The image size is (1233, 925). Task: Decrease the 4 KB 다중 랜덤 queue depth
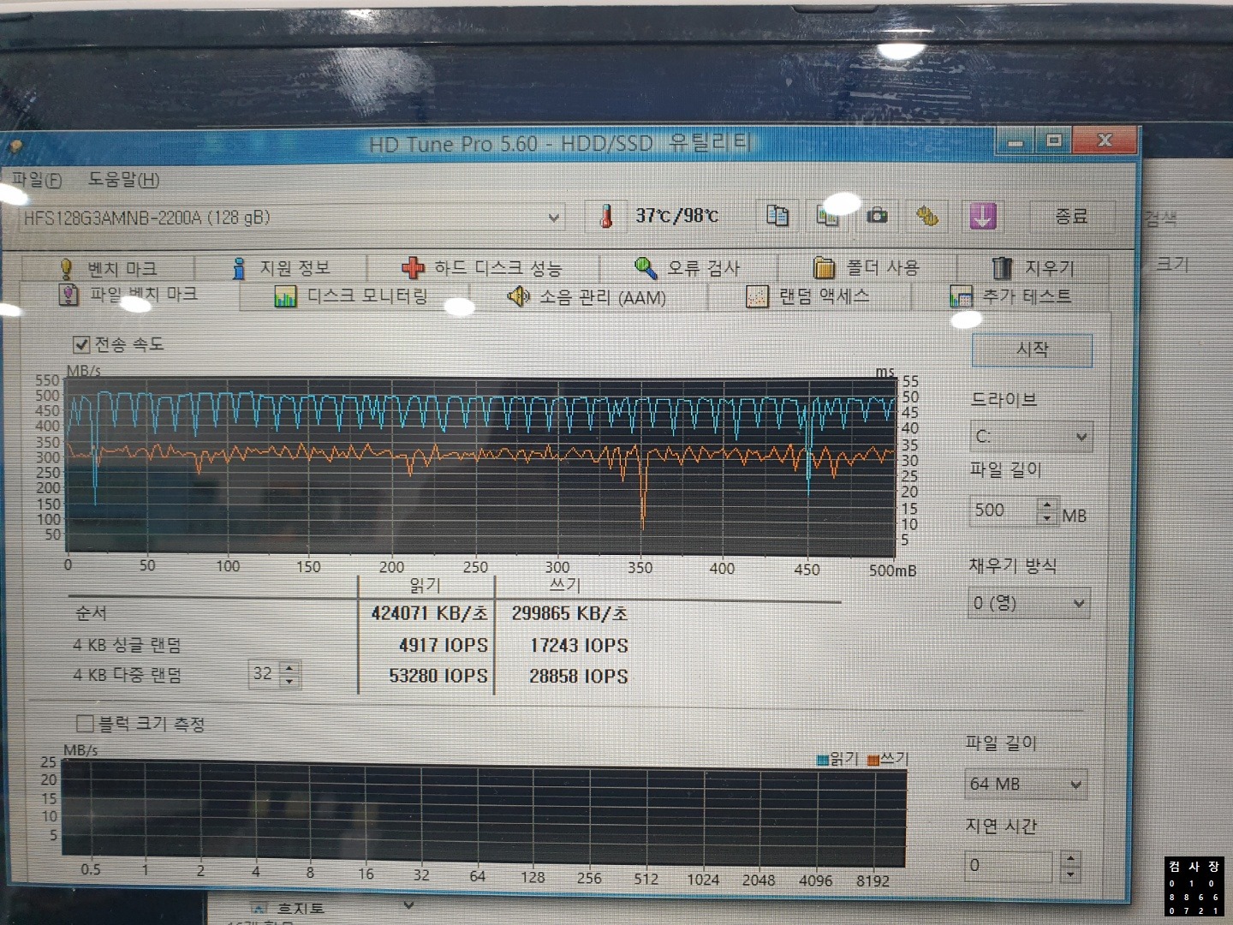point(290,681)
